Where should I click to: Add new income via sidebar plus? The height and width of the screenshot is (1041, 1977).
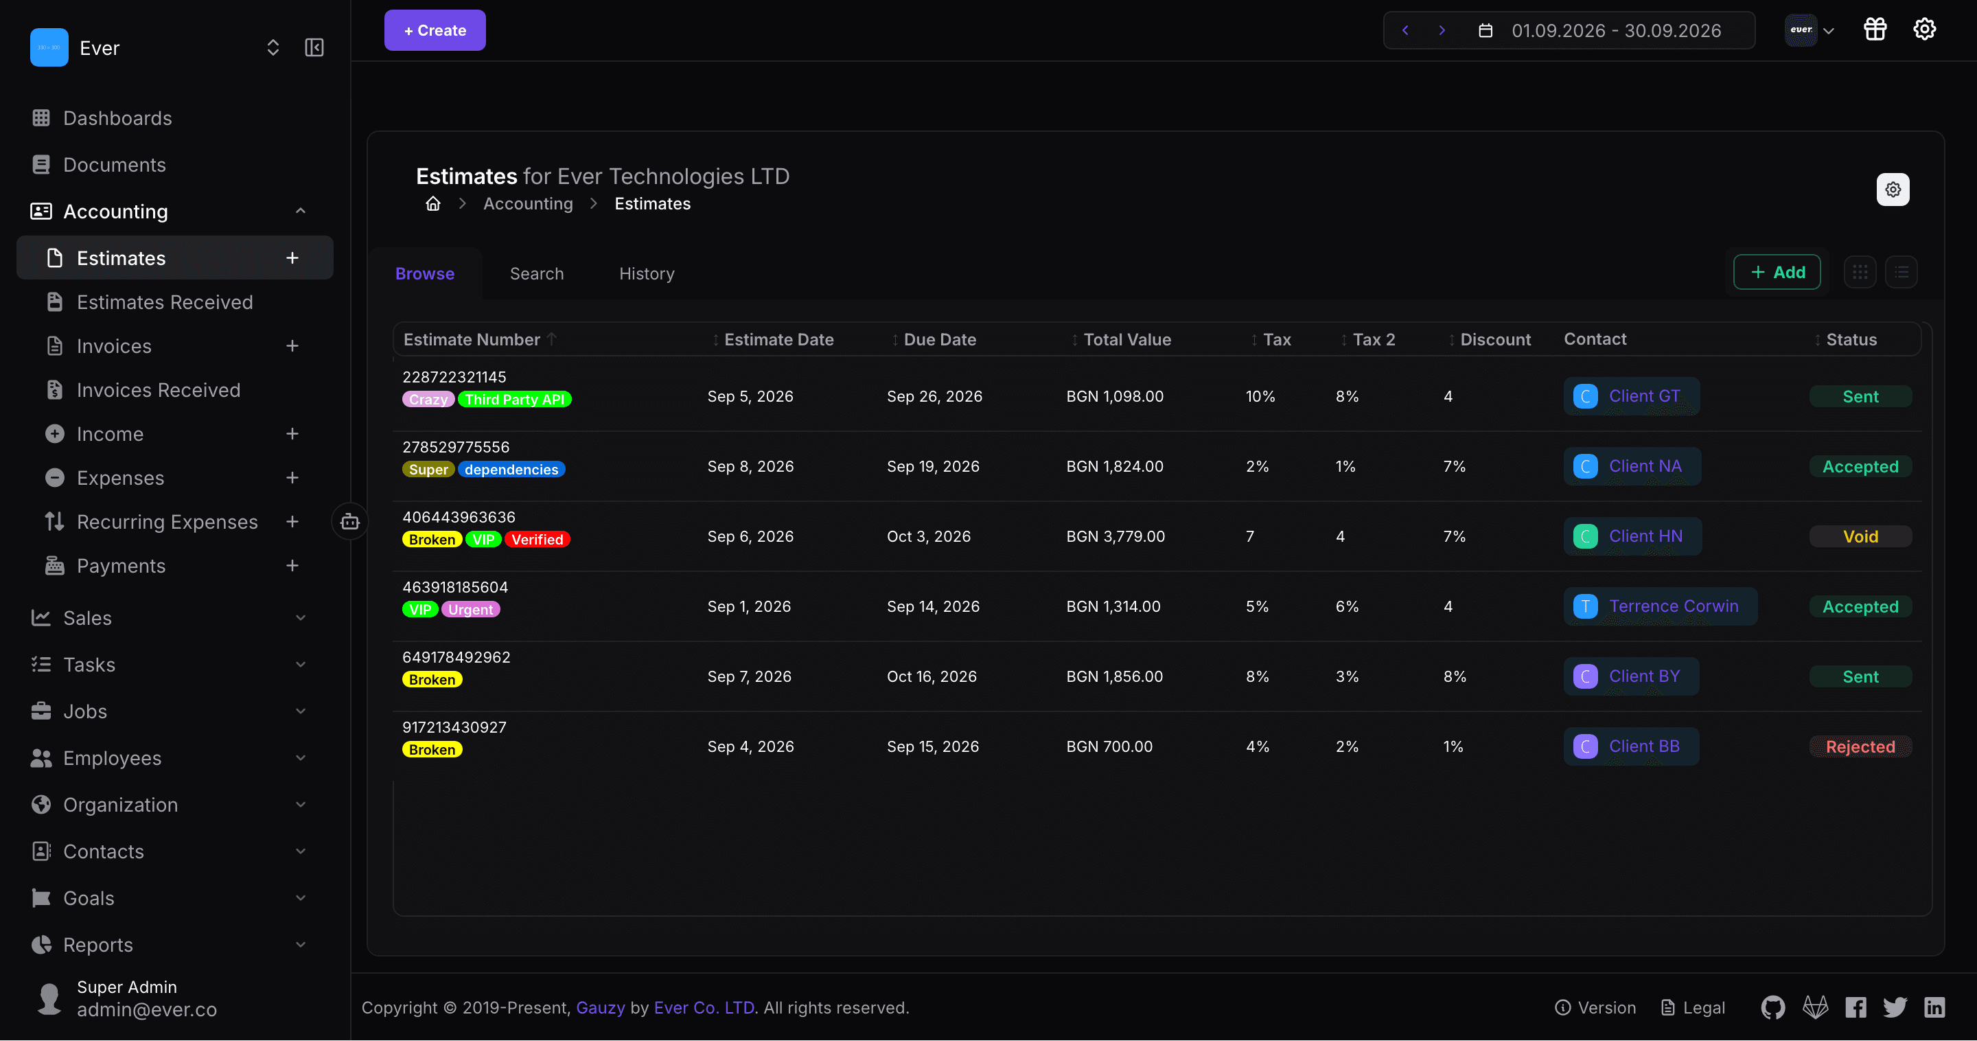(292, 434)
